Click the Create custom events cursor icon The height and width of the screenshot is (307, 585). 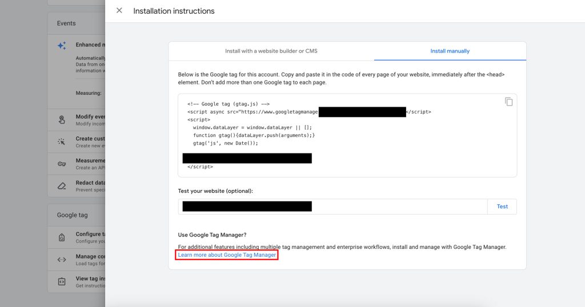click(x=62, y=142)
